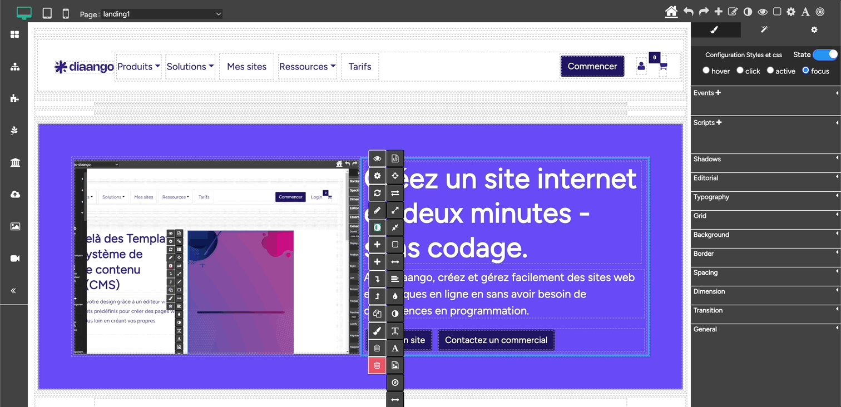This screenshot has height=407, width=841.
Task: Open the grid blocks icon in left sidebar
Action: coord(15,34)
